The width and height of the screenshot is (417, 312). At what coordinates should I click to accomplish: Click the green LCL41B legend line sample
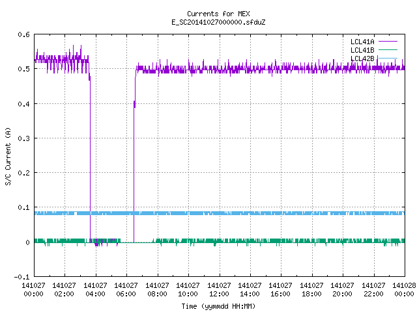(388, 49)
